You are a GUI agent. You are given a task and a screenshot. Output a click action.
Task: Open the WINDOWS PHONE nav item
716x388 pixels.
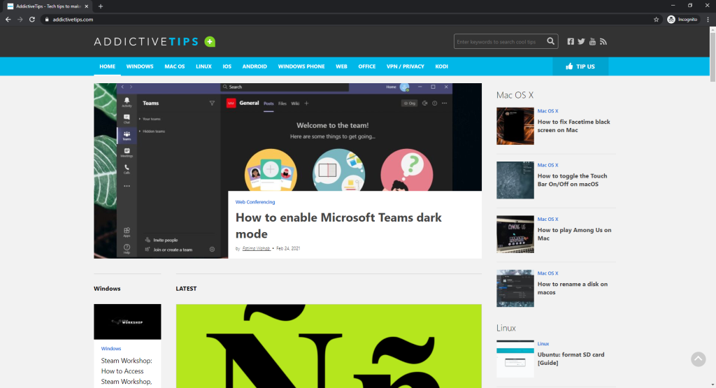[x=301, y=66]
